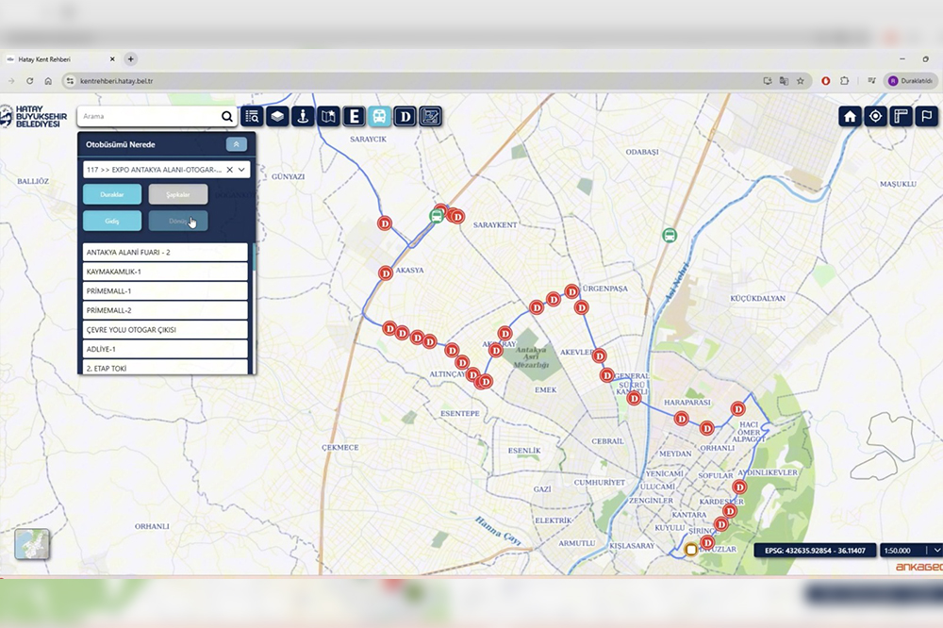Switch route direction to Gidiş
The image size is (943, 628).
click(112, 221)
